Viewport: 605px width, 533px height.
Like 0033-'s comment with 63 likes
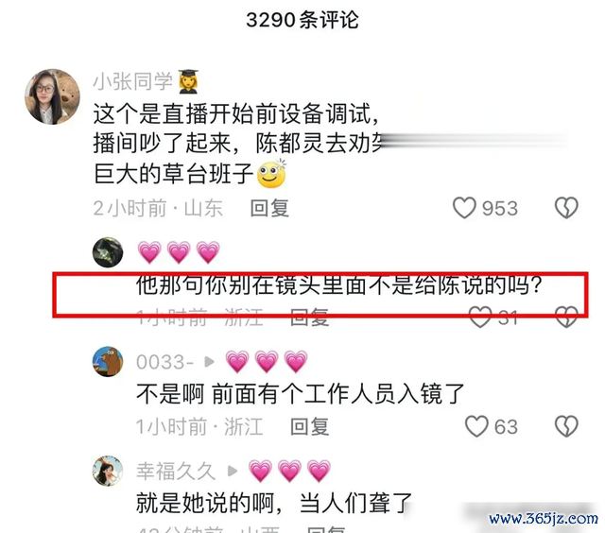coord(476,426)
